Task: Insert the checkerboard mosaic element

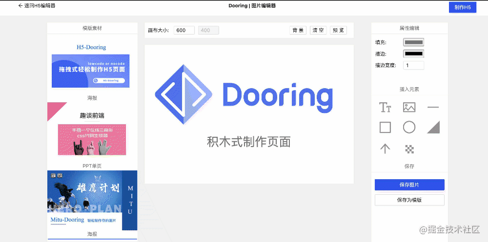Action: [x=409, y=149]
